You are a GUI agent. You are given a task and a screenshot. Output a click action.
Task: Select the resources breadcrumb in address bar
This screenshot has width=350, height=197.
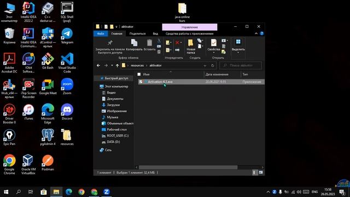[x=137, y=66]
